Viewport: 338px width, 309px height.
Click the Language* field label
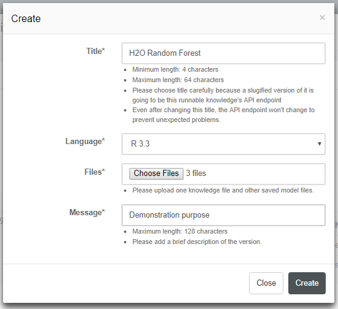click(85, 142)
